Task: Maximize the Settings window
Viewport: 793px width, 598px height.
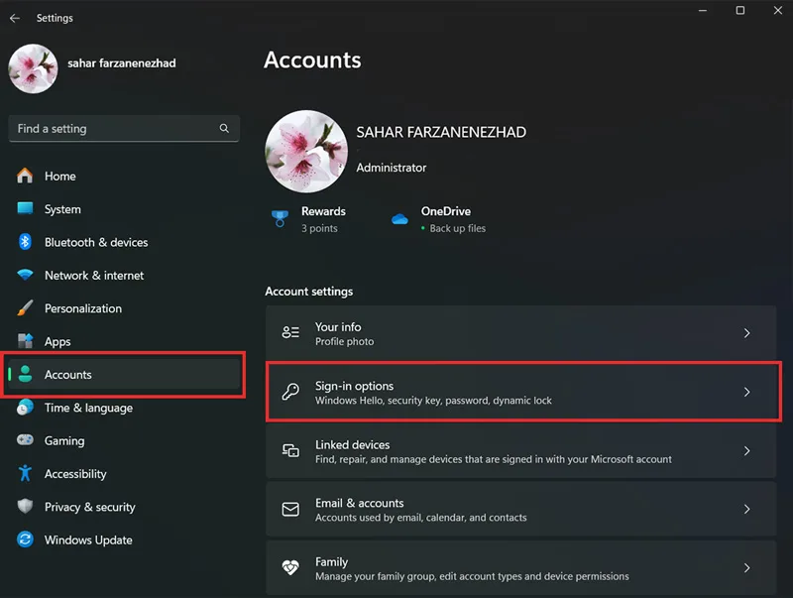Action: tap(739, 10)
